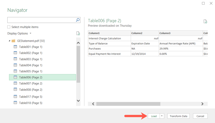Click the Table004 (Page 1) table icon
The width and height of the screenshot is (215, 123).
point(15,65)
